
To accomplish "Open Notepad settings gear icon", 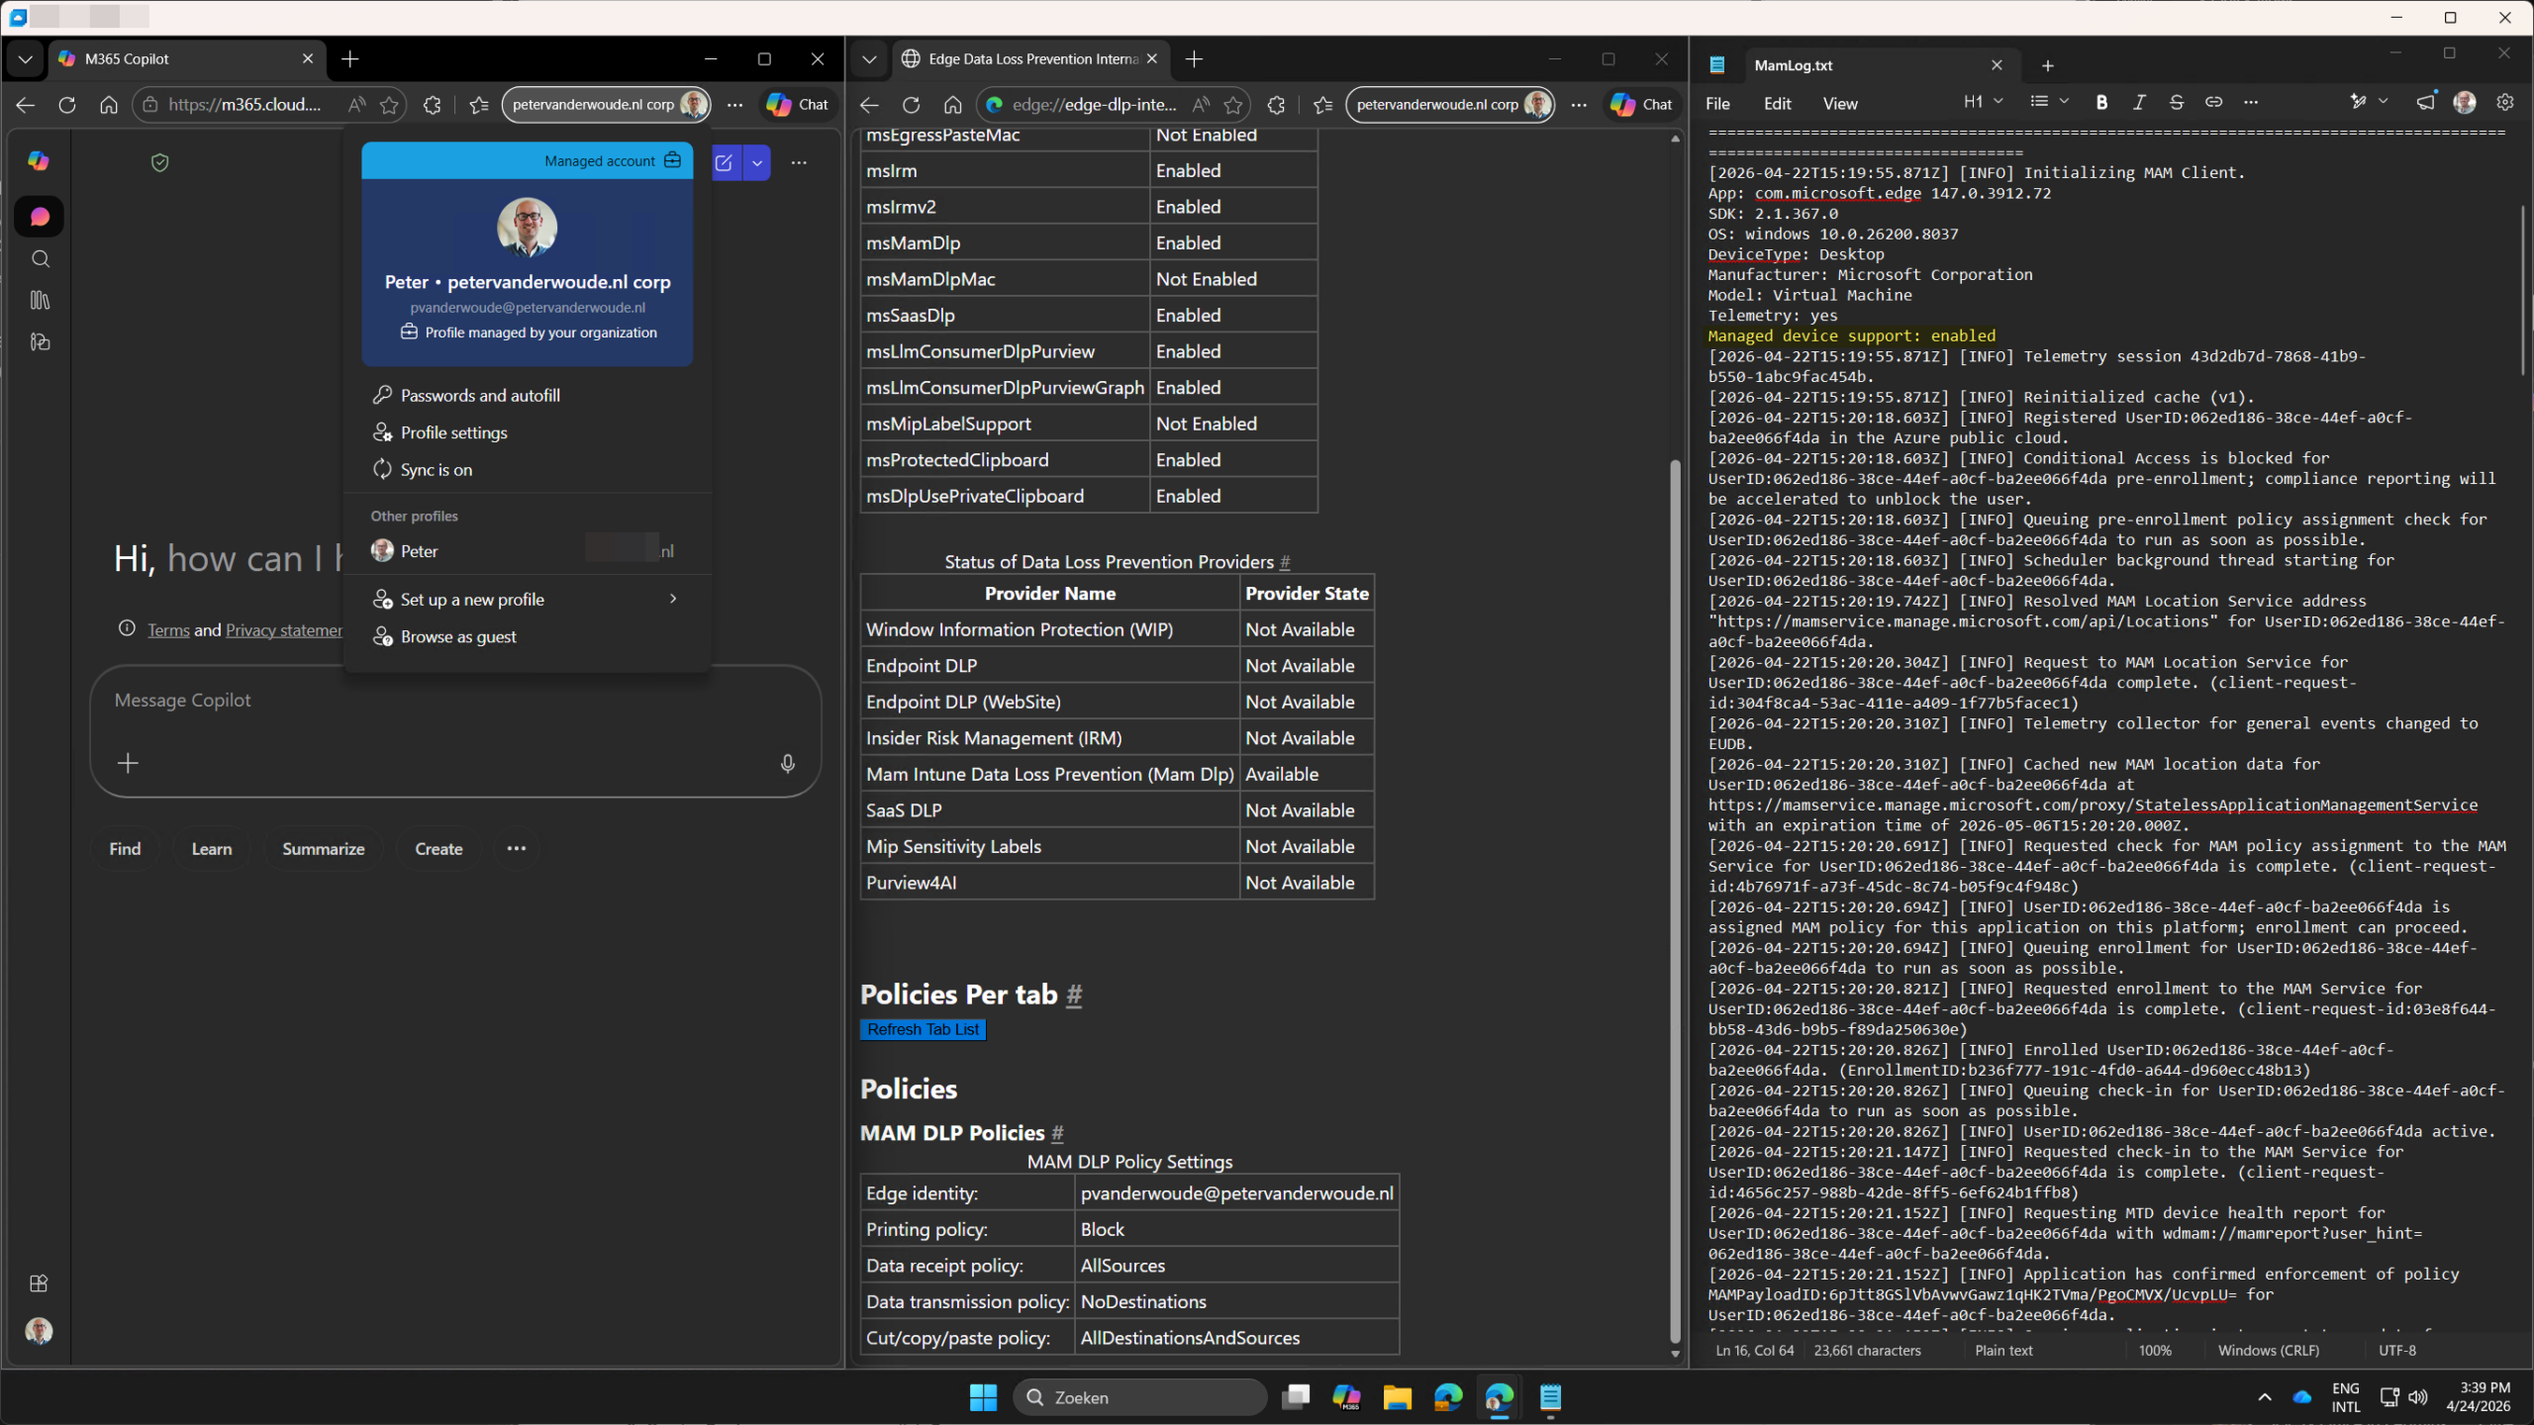I will click(2505, 102).
